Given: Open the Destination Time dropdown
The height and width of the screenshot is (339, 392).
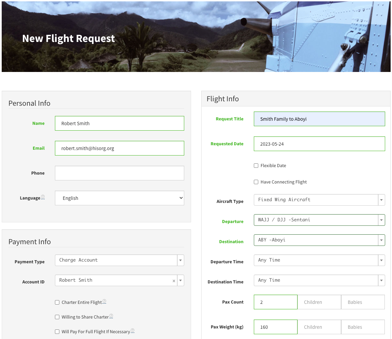Looking at the screenshot, I should click(381, 280).
